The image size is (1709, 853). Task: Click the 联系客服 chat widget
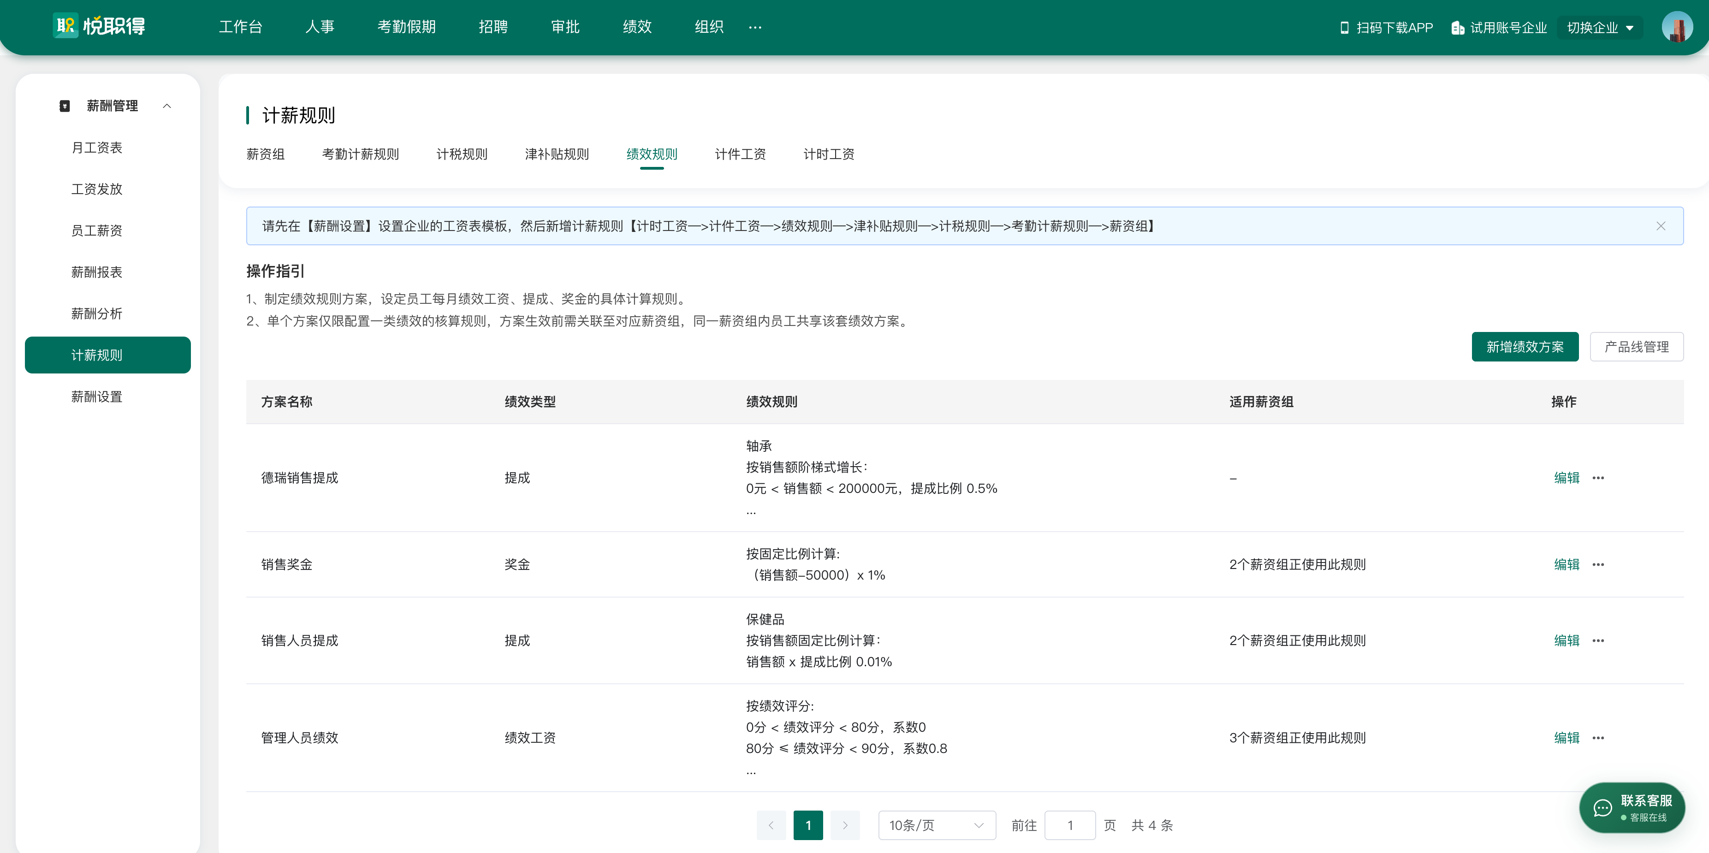click(x=1633, y=807)
